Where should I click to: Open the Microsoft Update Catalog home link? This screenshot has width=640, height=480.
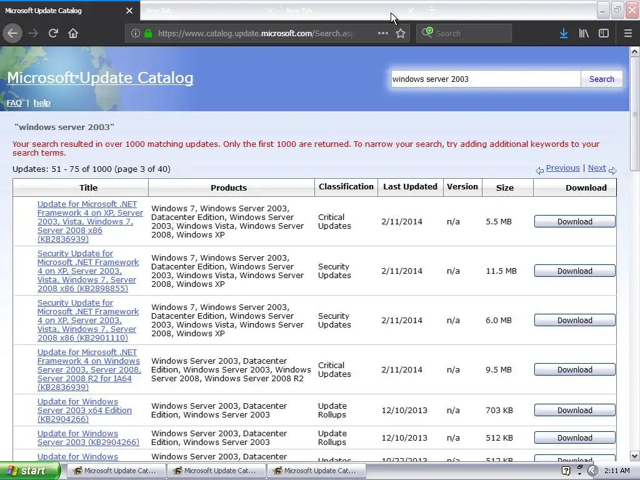[x=100, y=77]
